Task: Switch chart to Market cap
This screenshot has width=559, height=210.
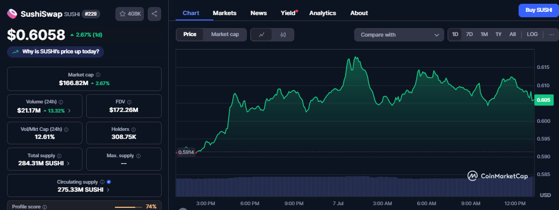Action: 225,34
